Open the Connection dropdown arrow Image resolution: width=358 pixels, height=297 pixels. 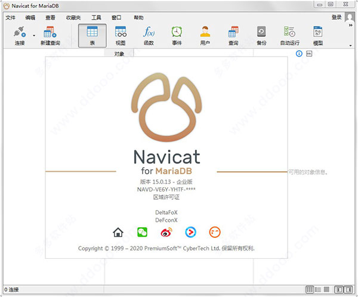34,36
